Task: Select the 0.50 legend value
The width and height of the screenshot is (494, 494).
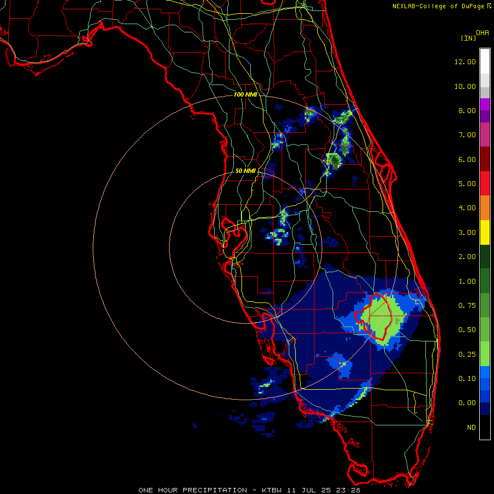Action: 467,330
